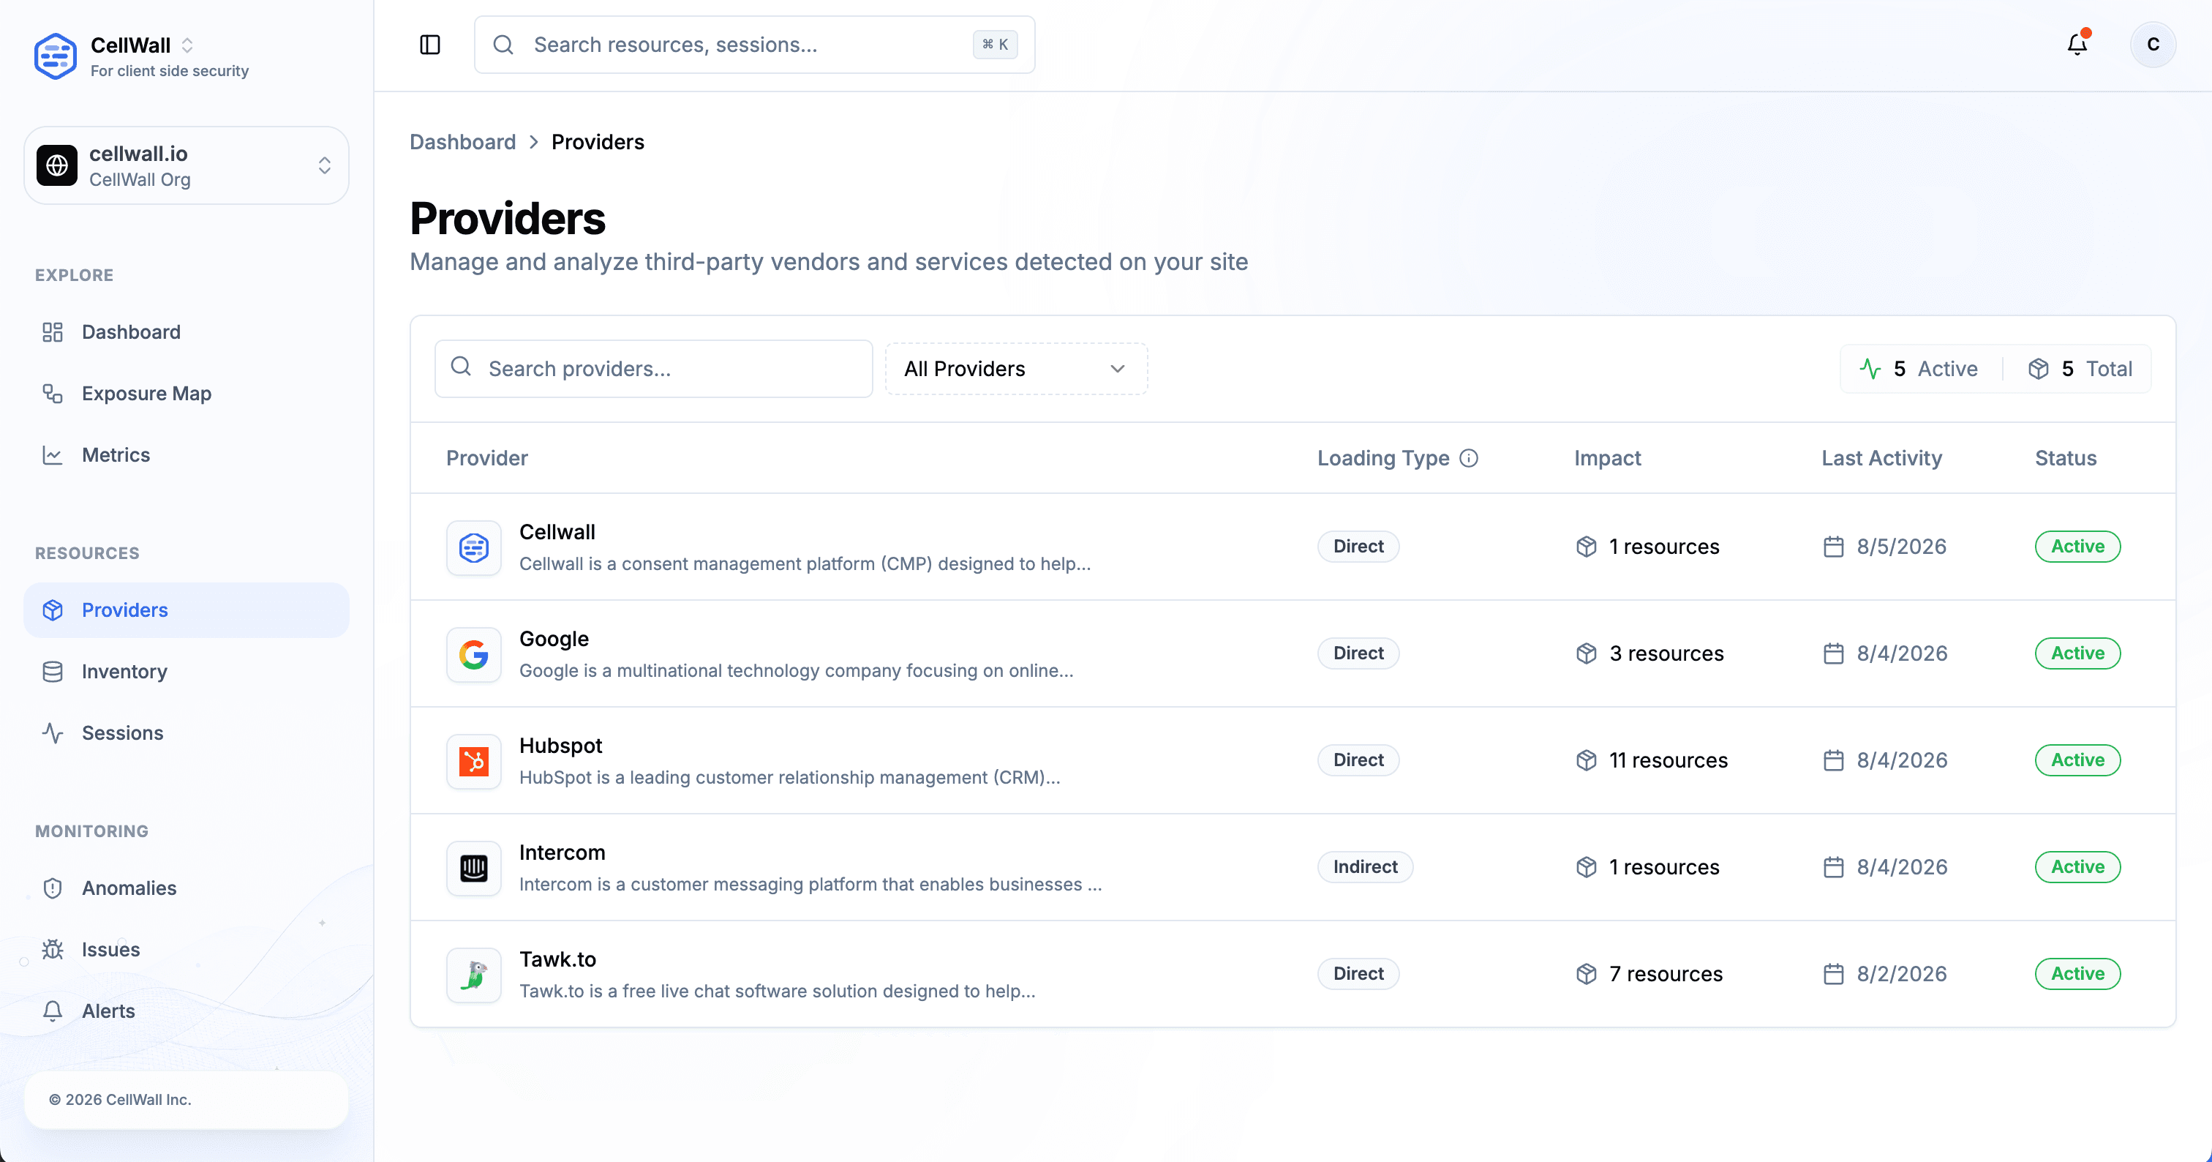Click Dashboard breadcrumb link
The width and height of the screenshot is (2212, 1162).
tap(462, 142)
